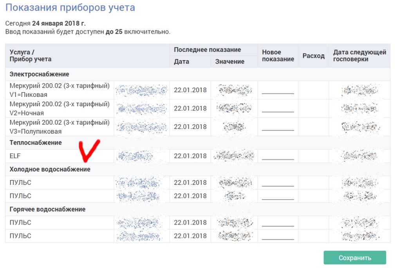Focus second ПУЛЬС field under Горячее водоснабжение
Screen dimensions: 401x268
click(x=278, y=236)
